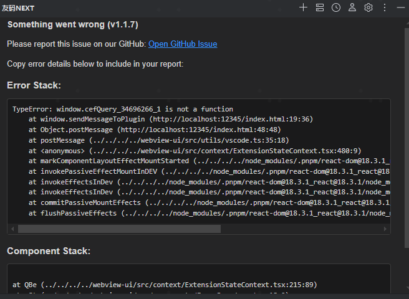Open the history clock icon
Viewport: 409px width, 299px height.
[x=336, y=7]
